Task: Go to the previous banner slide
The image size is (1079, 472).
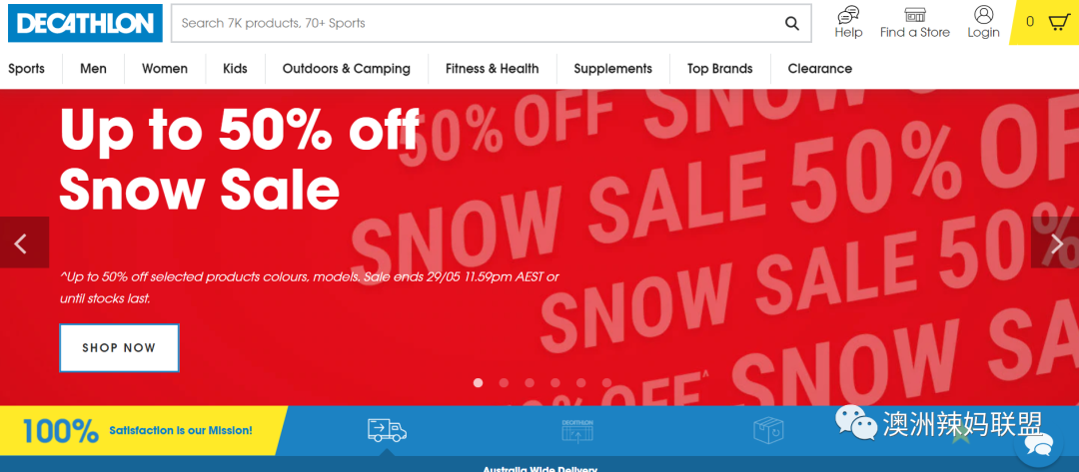Action: point(24,242)
